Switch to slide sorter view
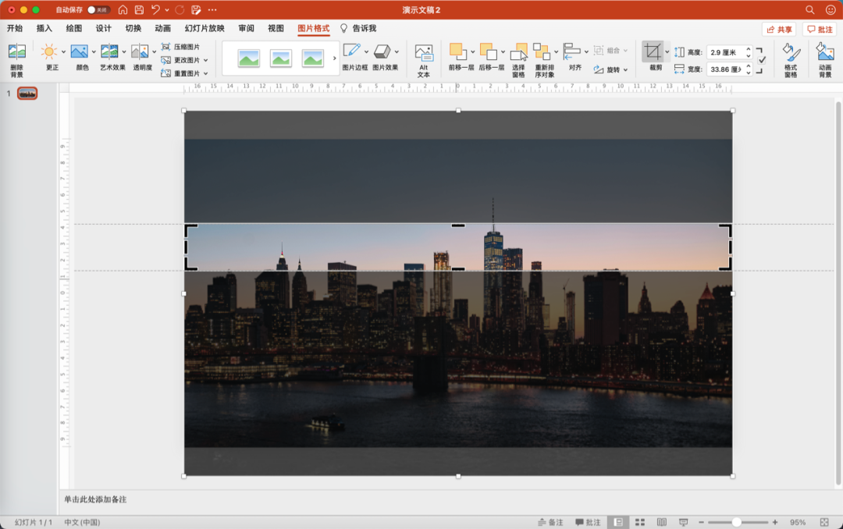 pyautogui.click(x=640, y=522)
